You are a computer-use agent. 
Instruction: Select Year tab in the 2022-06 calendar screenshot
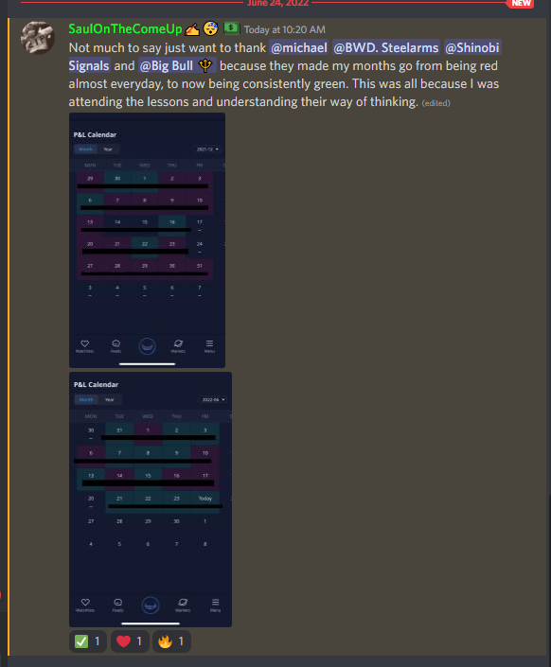coord(110,399)
